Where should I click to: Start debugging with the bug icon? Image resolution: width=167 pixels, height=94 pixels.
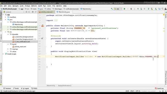click(131, 9)
